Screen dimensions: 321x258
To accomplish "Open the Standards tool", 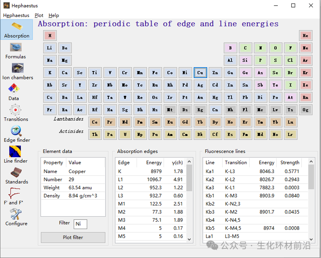I will pyautogui.click(x=17, y=176).
